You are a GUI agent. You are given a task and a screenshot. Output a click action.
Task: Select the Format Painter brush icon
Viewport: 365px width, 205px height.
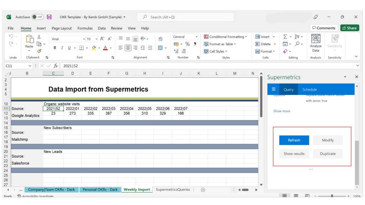click(x=39, y=51)
